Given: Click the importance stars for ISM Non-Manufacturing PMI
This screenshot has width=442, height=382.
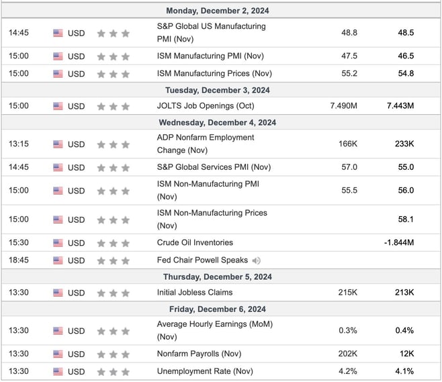Looking at the screenshot, I should tap(114, 191).
